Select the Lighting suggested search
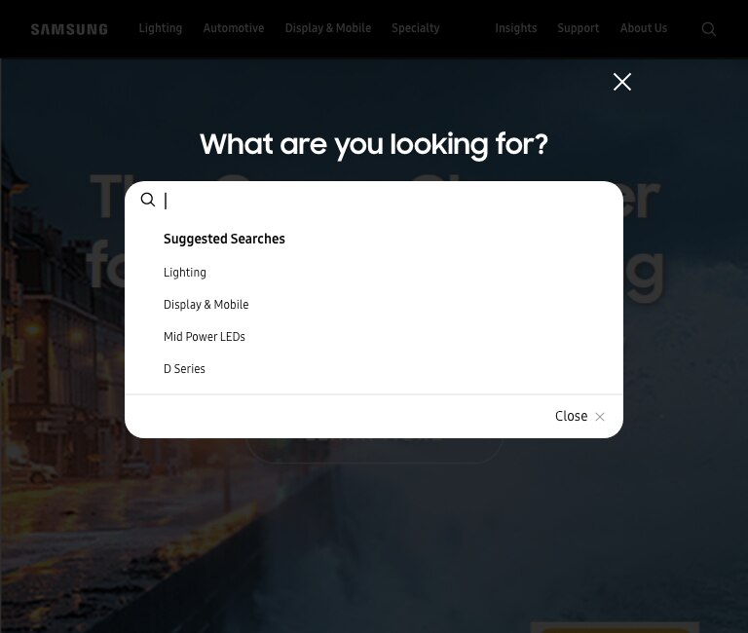 point(185,273)
